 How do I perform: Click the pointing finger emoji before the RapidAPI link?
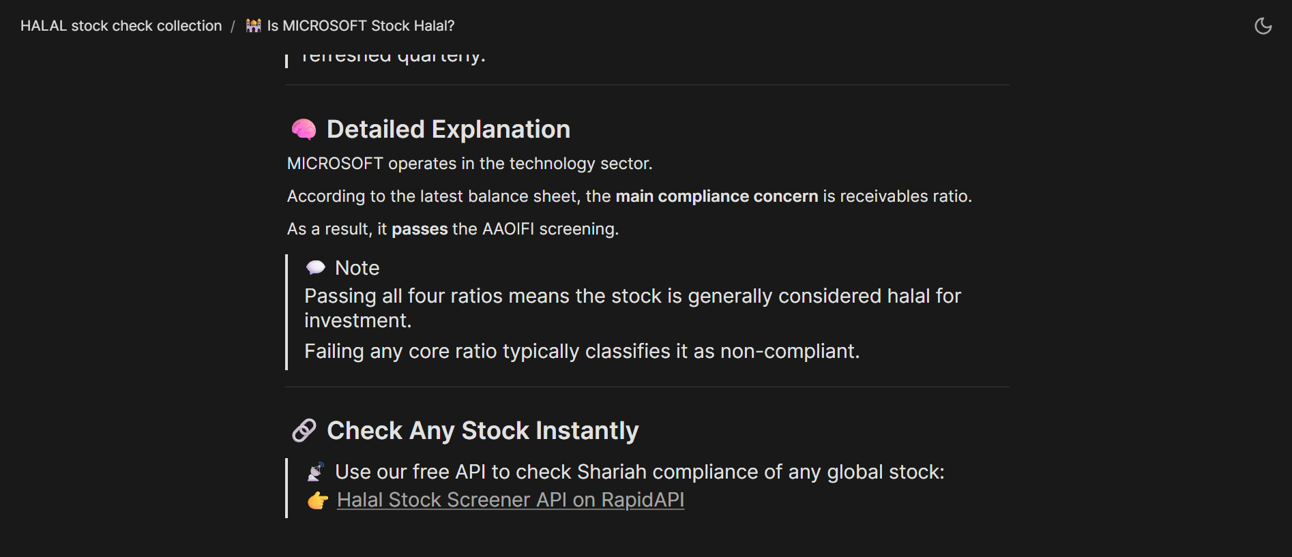318,501
